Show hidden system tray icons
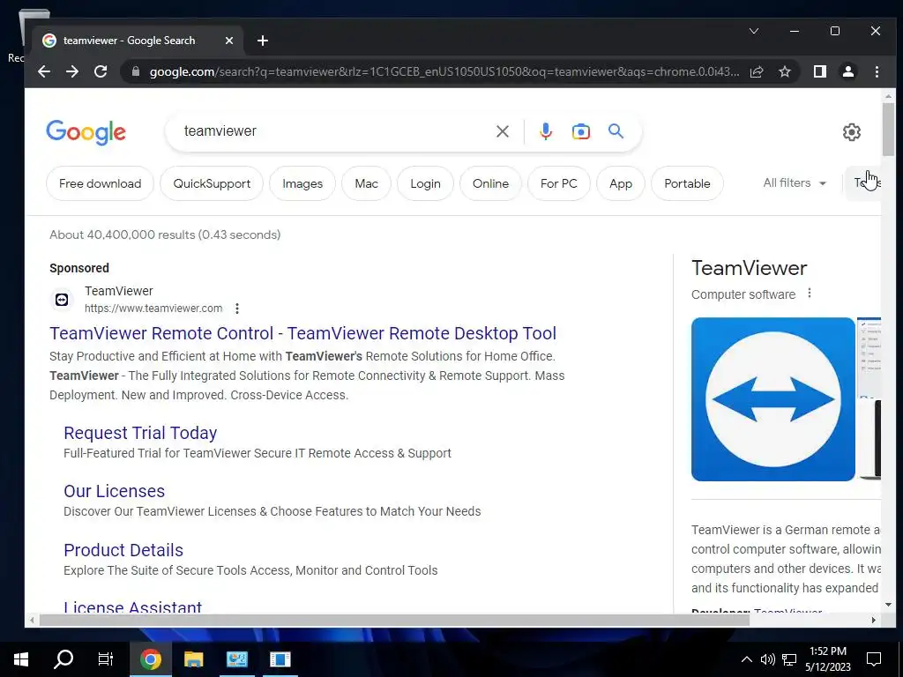Viewport: 903px width, 677px height. [746, 659]
